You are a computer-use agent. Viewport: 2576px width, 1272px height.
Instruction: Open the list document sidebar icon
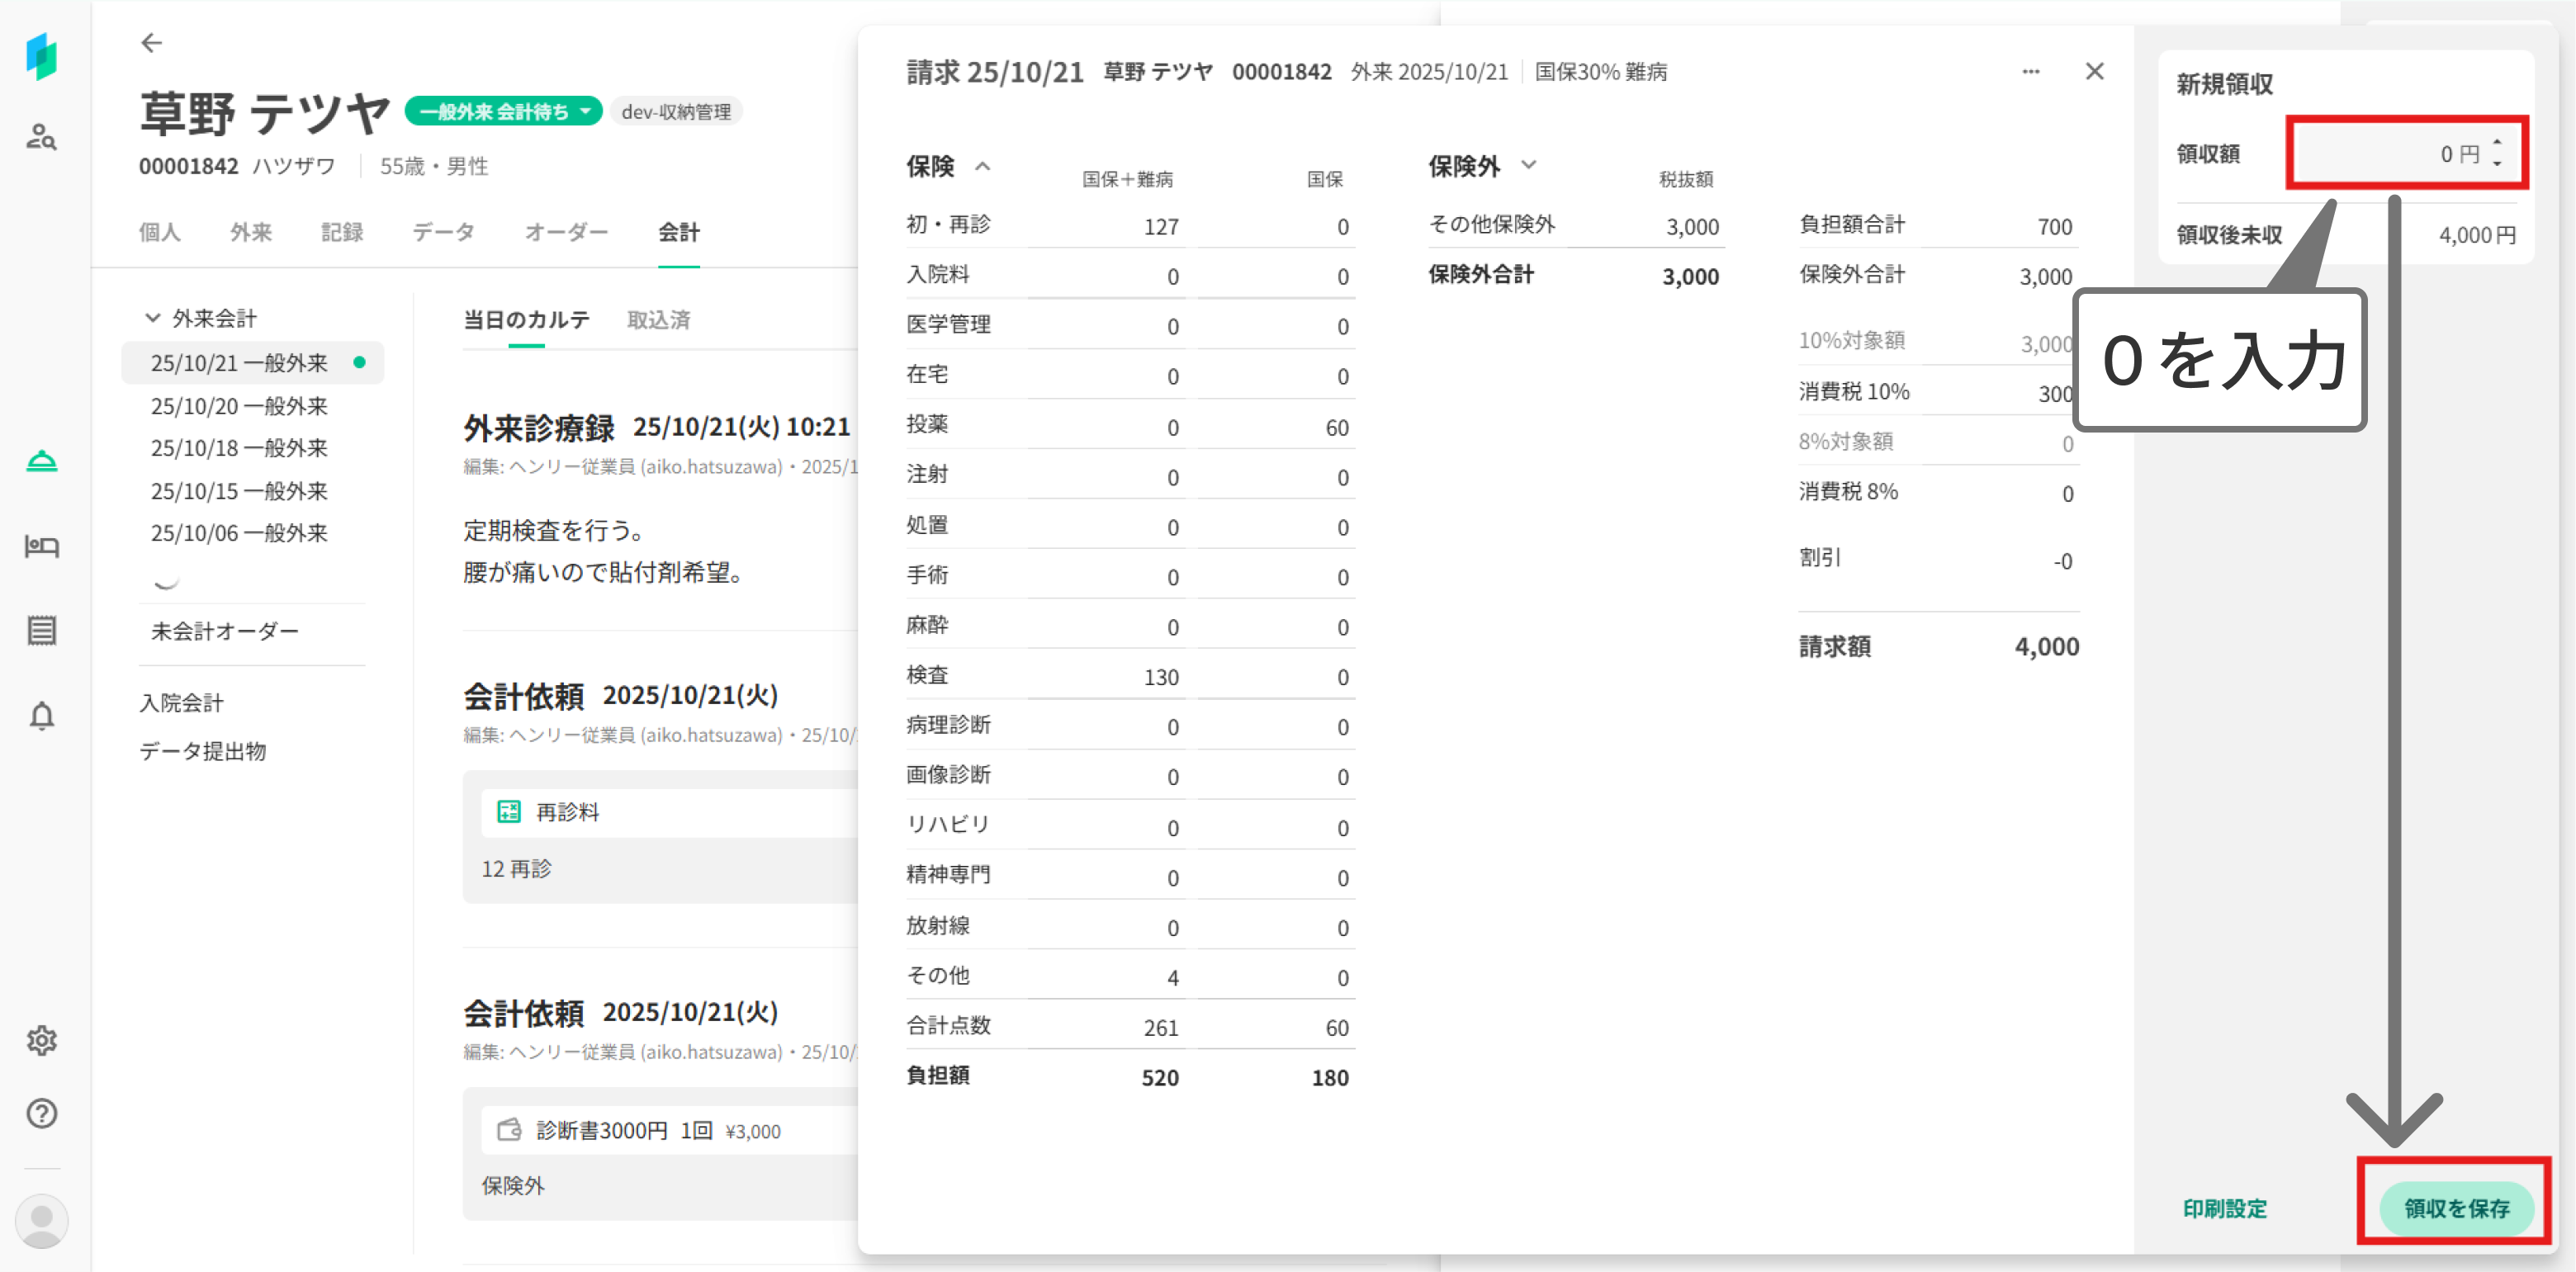tap(41, 631)
